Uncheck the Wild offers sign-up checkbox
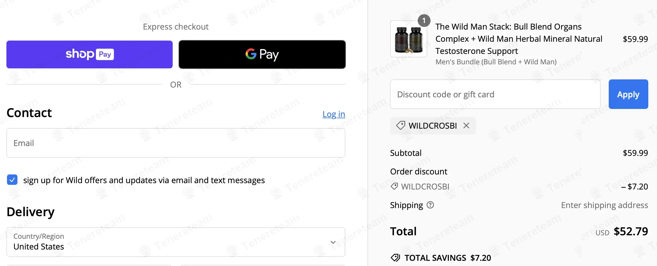The width and height of the screenshot is (657, 266). tap(12, 180)
